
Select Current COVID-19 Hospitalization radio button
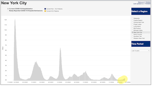pyautogui.click(x=8, y=9)
